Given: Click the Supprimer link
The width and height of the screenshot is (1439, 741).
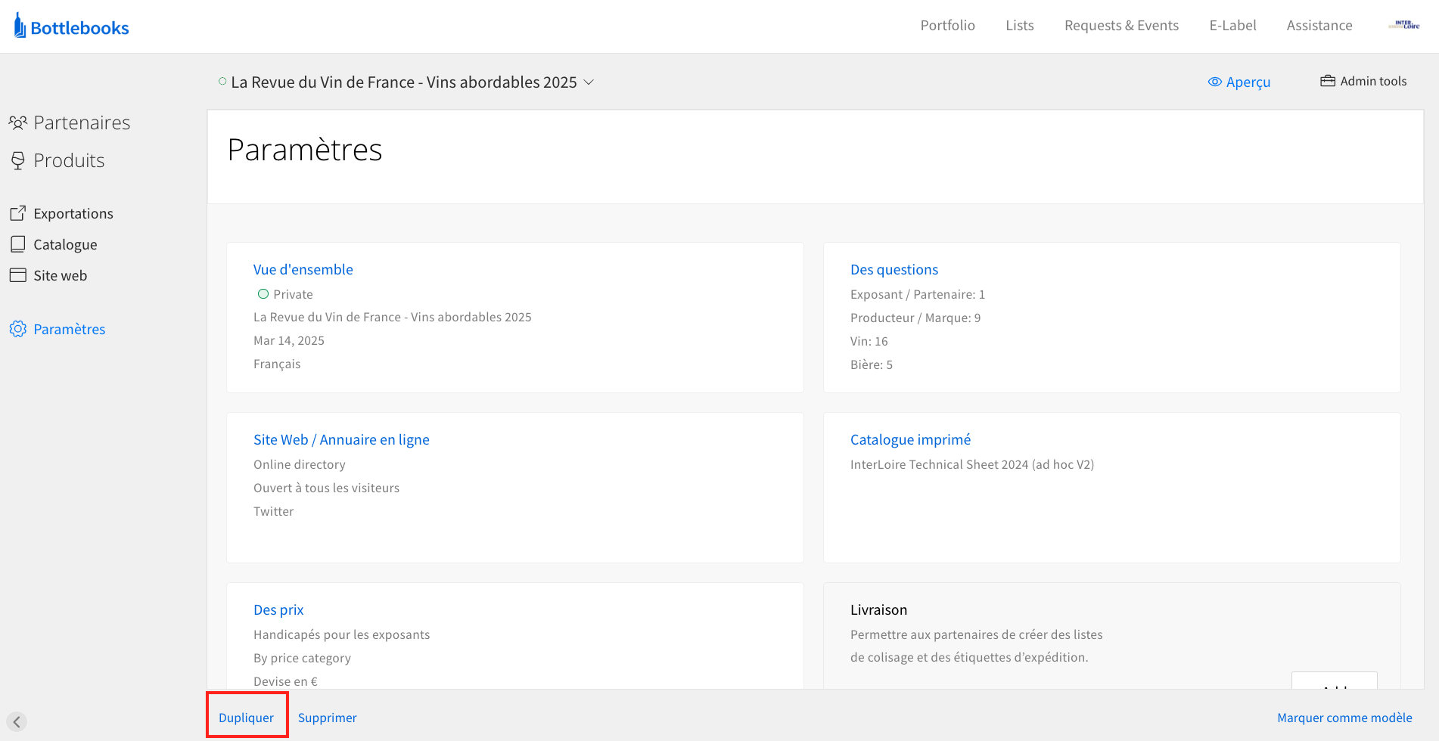Looking at the screenshot, I should coord(328,718).
